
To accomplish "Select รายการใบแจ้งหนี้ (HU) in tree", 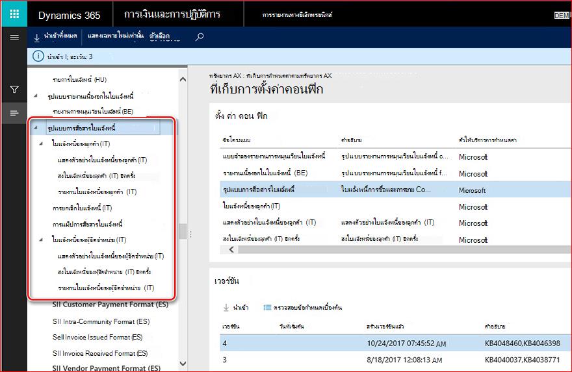I will 79,80.
